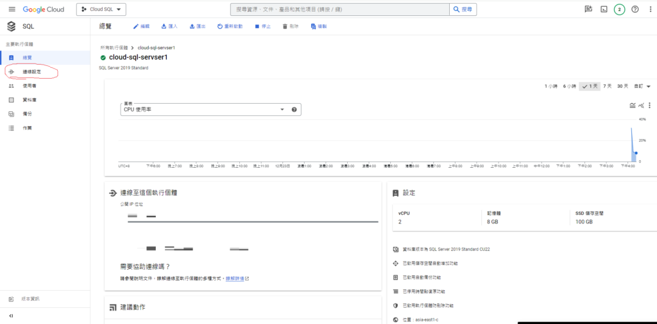
Task: Select the 7 天 time range
Action: 607,86
